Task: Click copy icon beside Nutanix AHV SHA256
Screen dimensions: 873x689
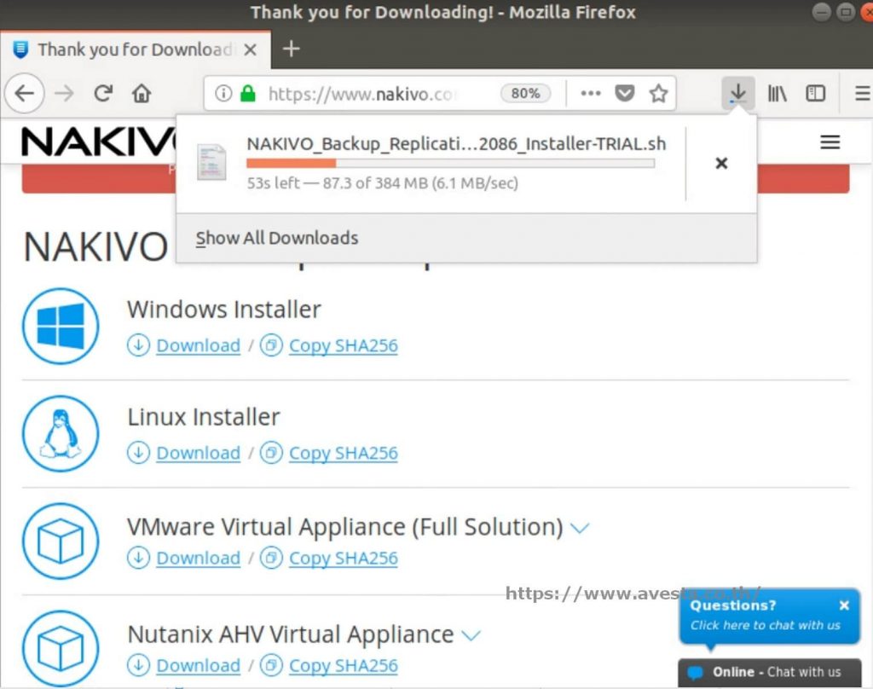Action: (x=271, y=664)
